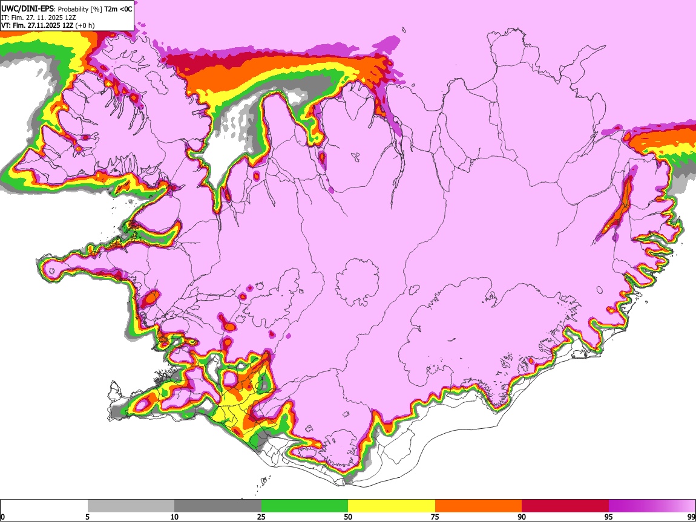Click the purple 95–99% legend gradient
The height and width of the screenshot is (522, 696).
pos(652,506)
